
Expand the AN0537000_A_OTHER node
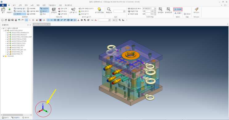click(x=6, y=41)
